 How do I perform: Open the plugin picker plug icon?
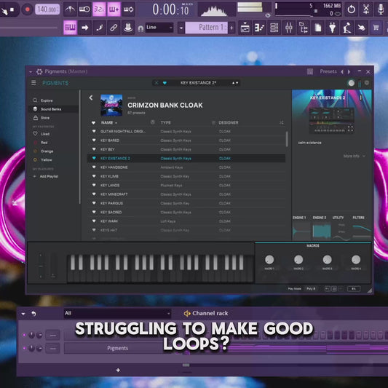point(333,28)
